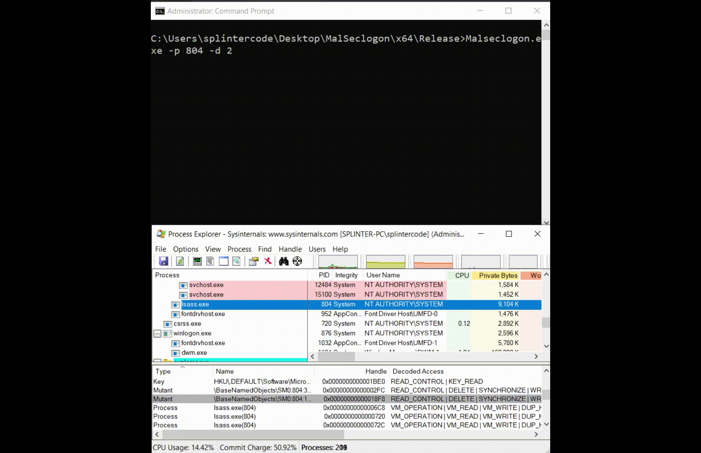The image size is (701, 453).
Task: Open the Options menu
Action: pyautogui.click(x=186, y=249)
